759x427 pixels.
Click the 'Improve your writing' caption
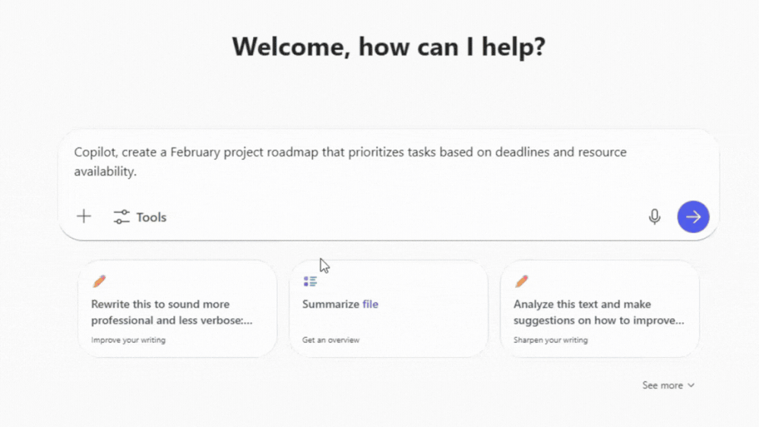coord(128,340)
